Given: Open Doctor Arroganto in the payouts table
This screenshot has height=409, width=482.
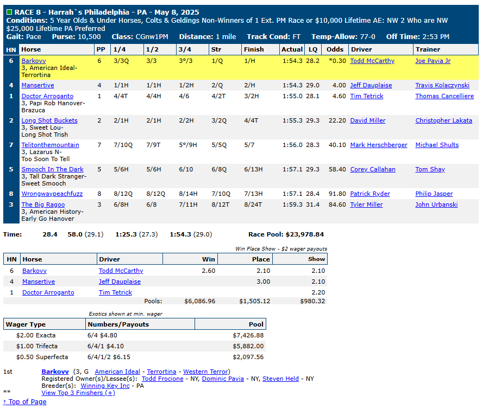Looking at the screenshot, I should pos(48,292).
